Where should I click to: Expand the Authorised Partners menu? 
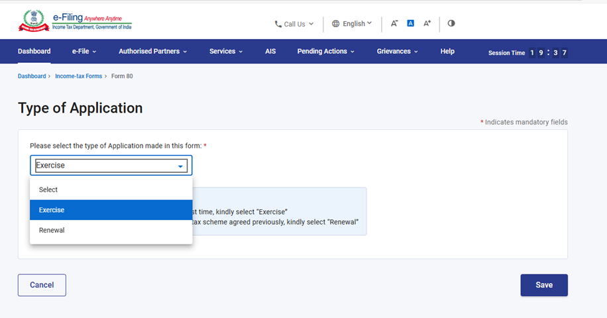click(x=152, y=51)
